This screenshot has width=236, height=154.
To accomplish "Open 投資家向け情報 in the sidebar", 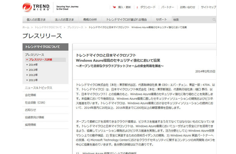I will coord(34,117).
